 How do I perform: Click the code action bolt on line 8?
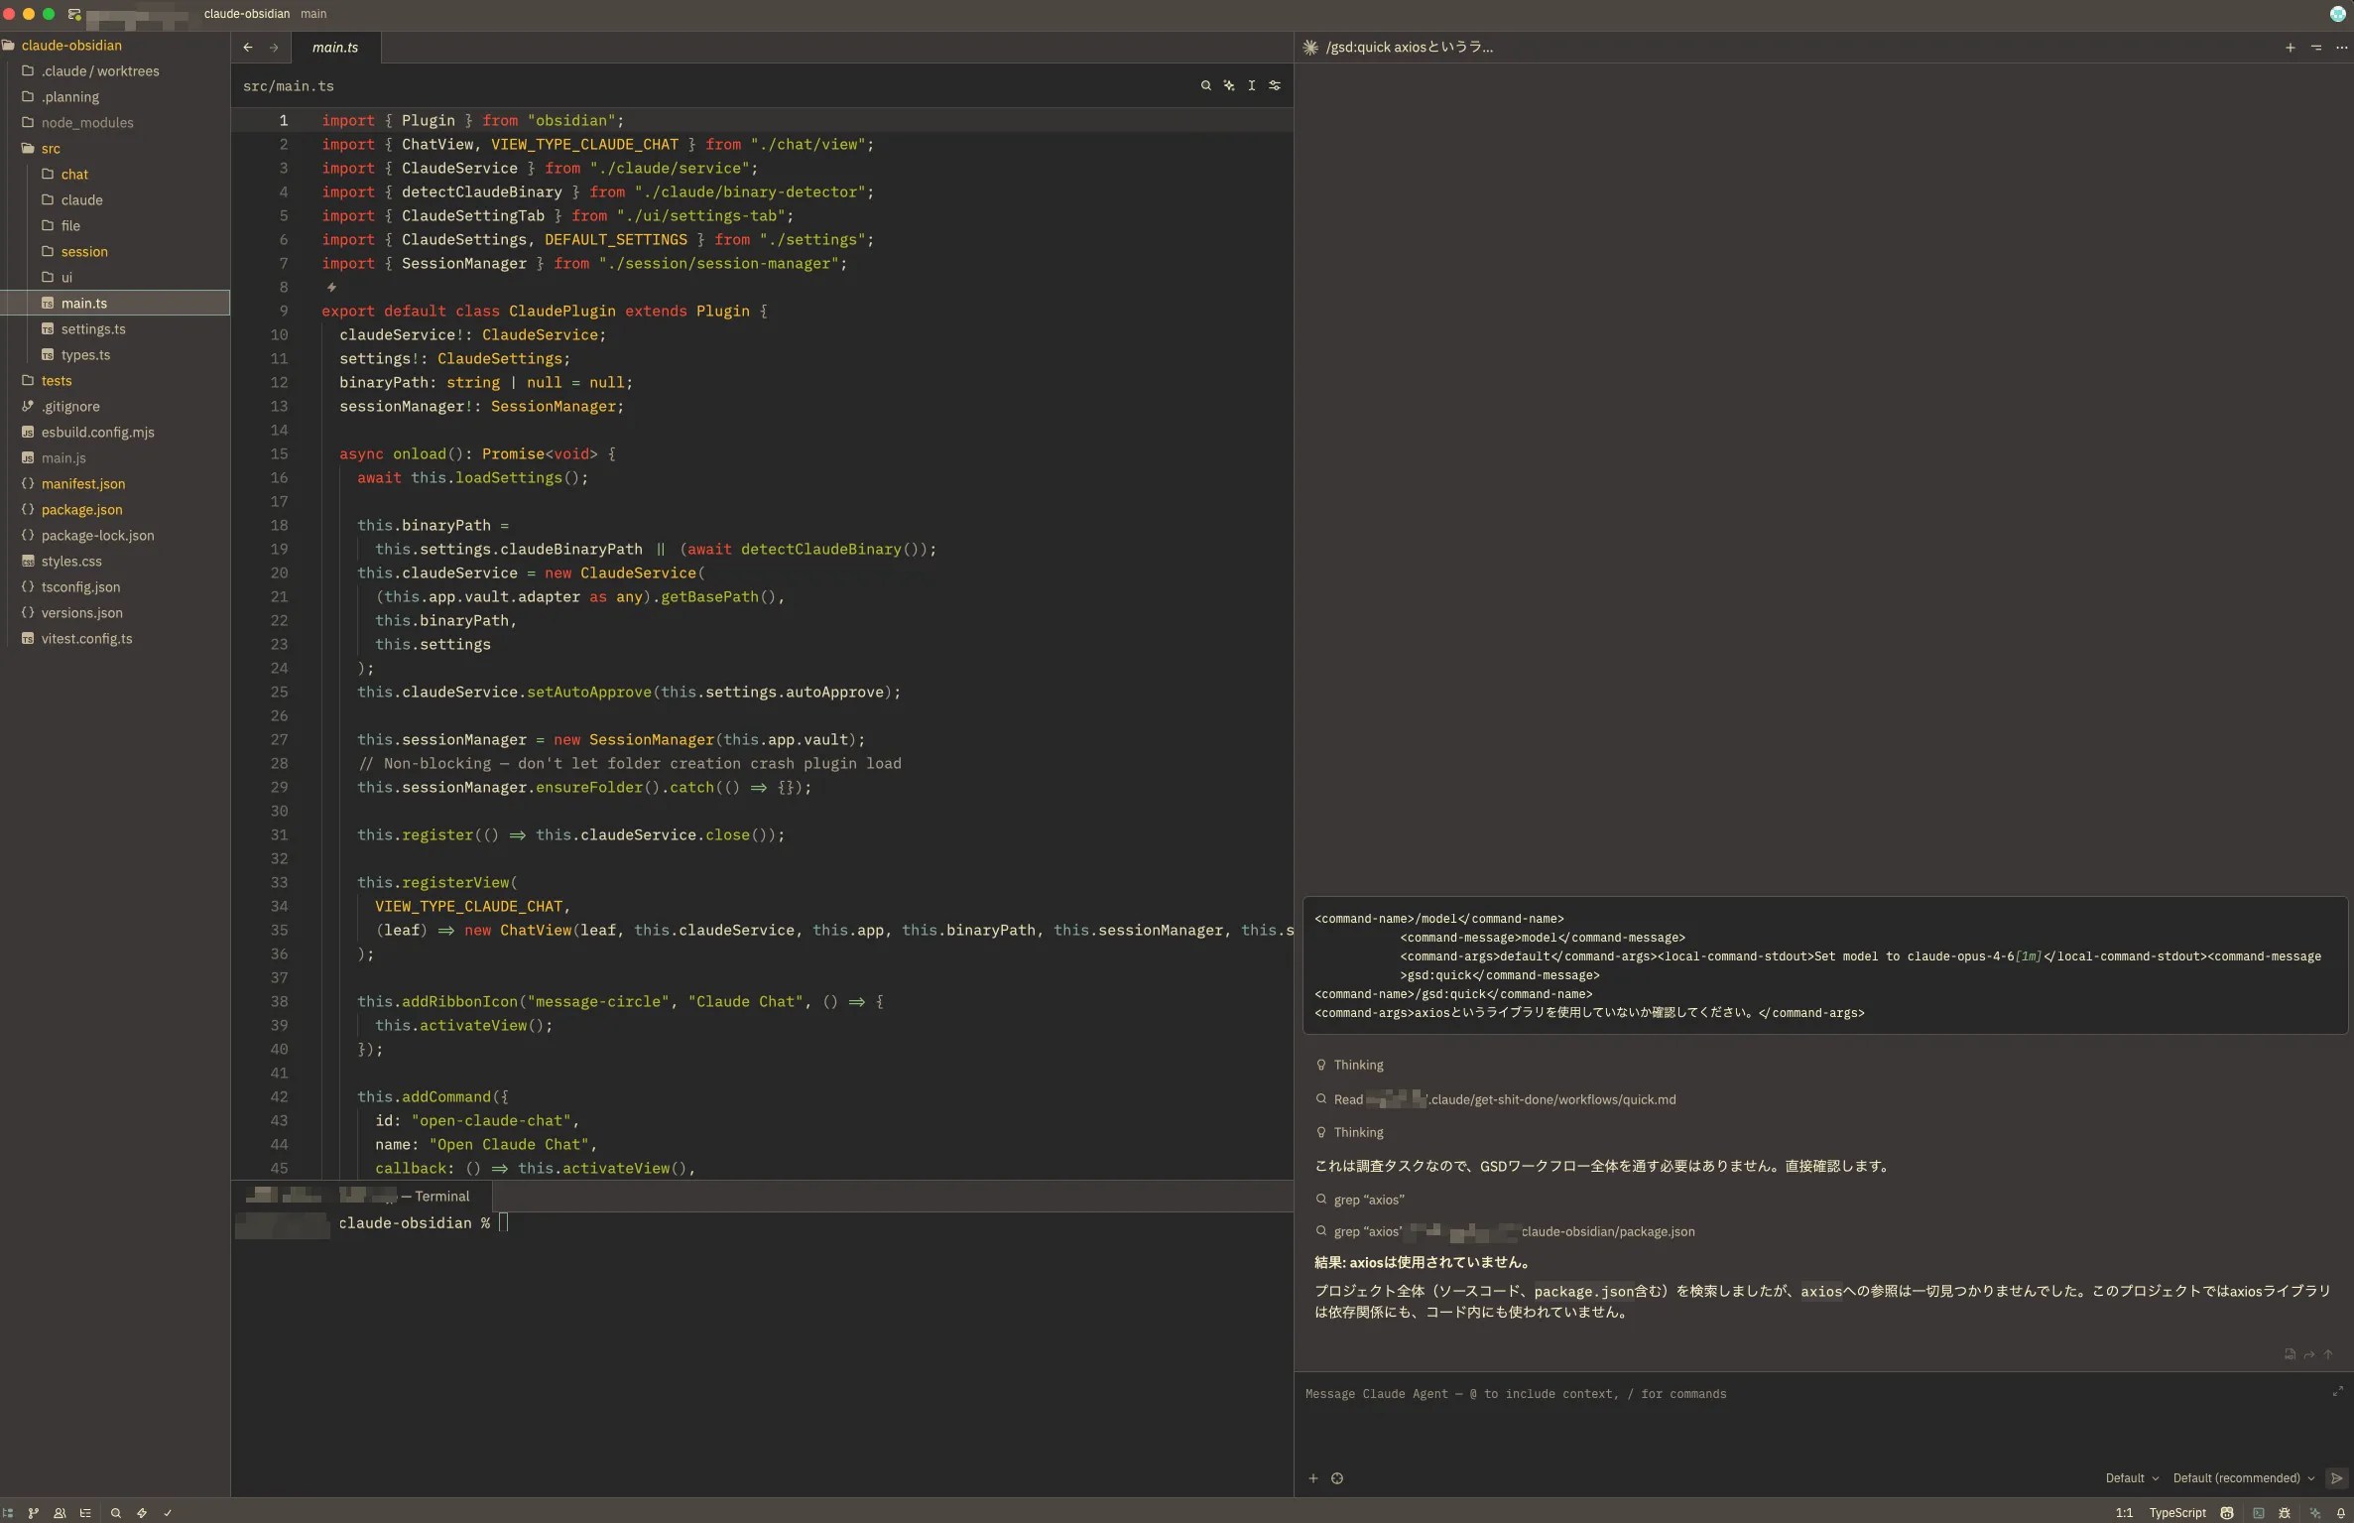point(331,288)
